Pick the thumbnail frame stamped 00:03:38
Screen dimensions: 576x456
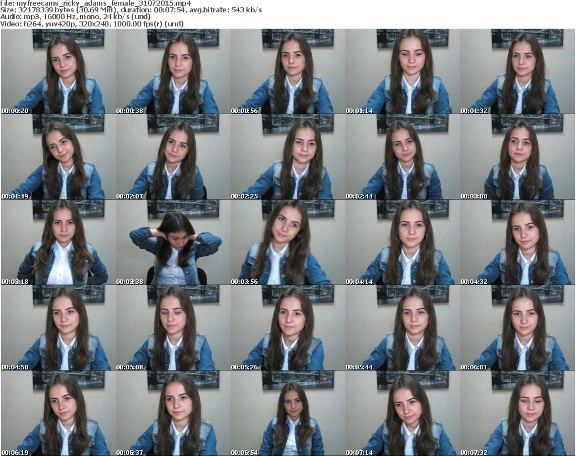click(x=173, y=242)
